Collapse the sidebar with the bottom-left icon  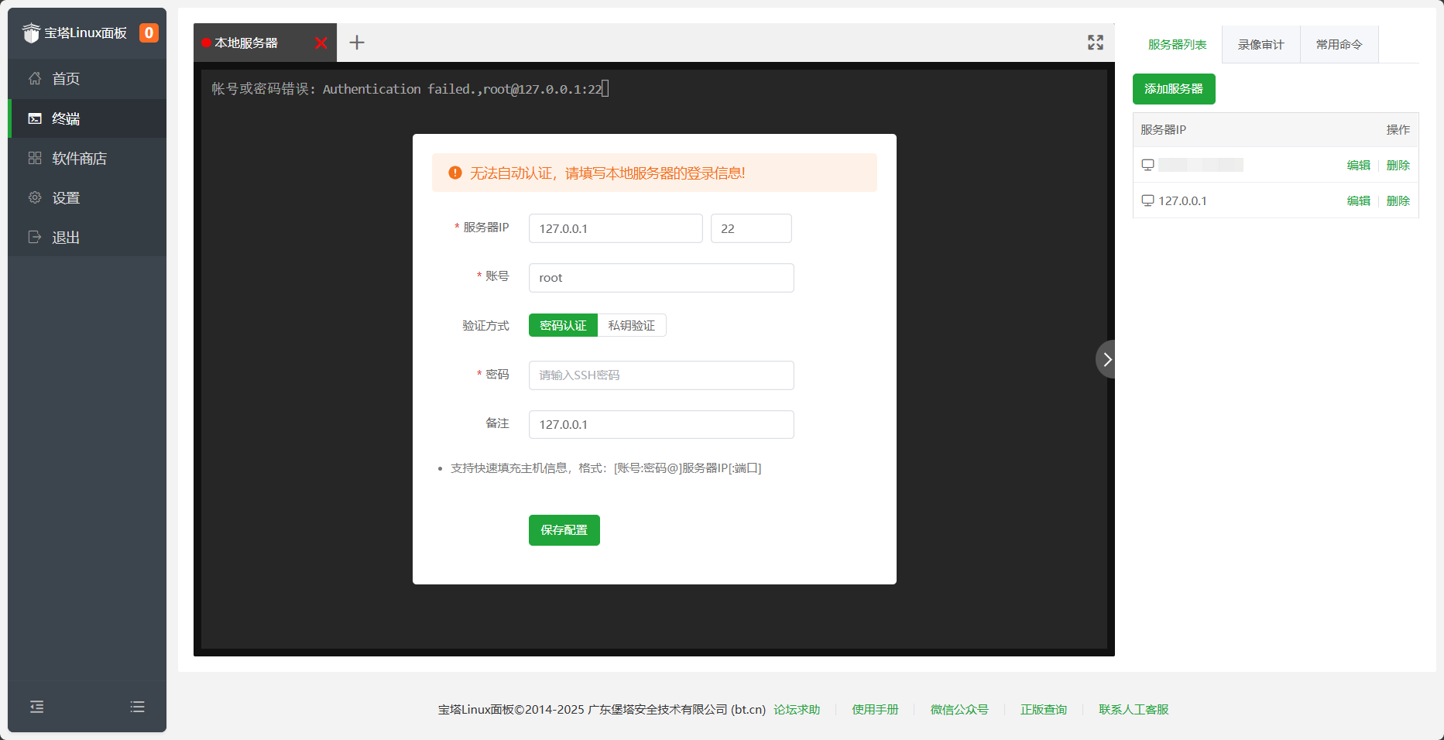36,707
